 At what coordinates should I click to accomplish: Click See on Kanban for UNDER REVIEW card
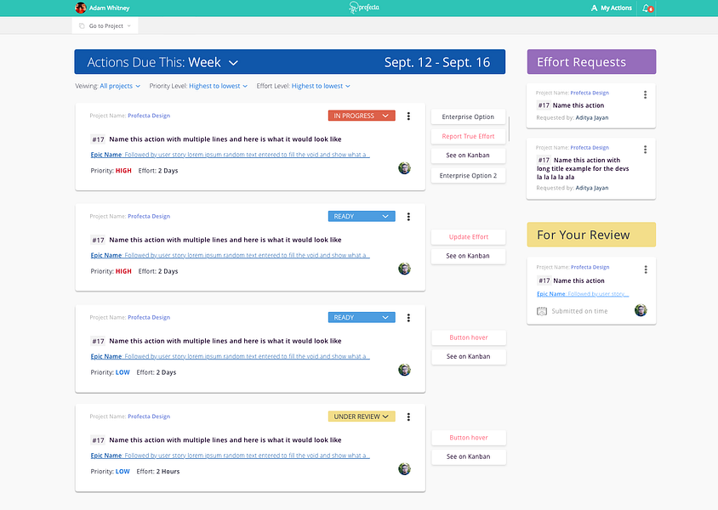click(469, 457)
